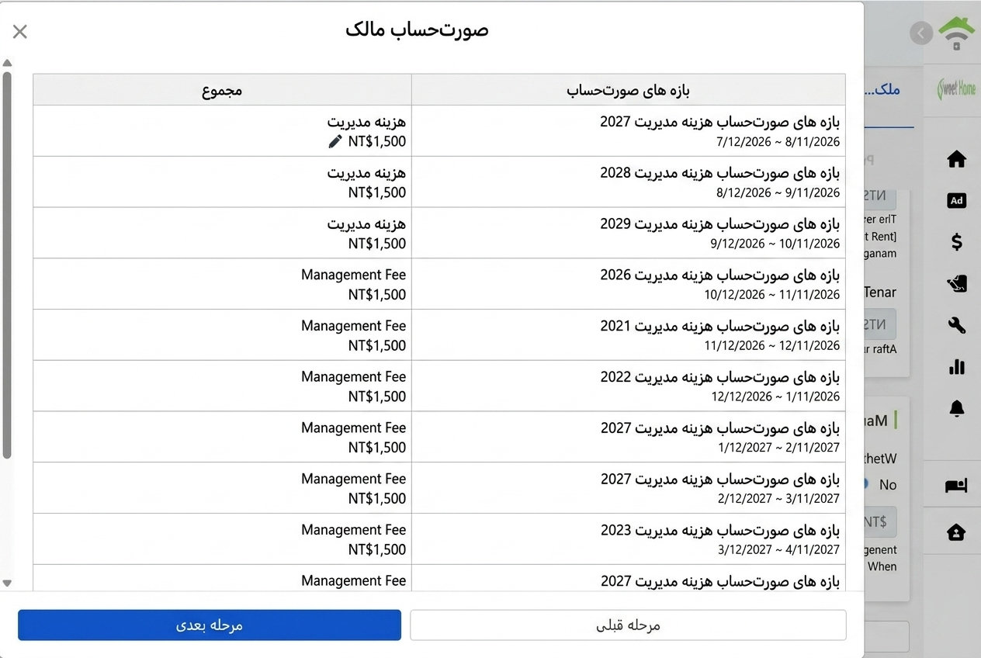Go to the next step with مرحله بعدی
This screenshot has height=658, width=981.
coord(210,625)
